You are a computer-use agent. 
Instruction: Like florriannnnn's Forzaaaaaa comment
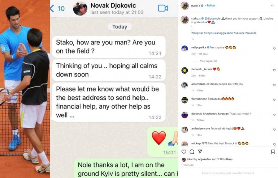click(x=274, y=100)
